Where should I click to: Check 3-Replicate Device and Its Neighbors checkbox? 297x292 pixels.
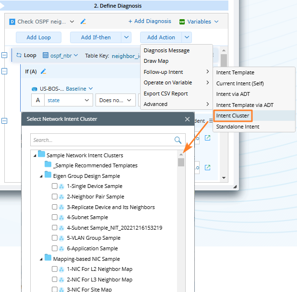[55, 207]
